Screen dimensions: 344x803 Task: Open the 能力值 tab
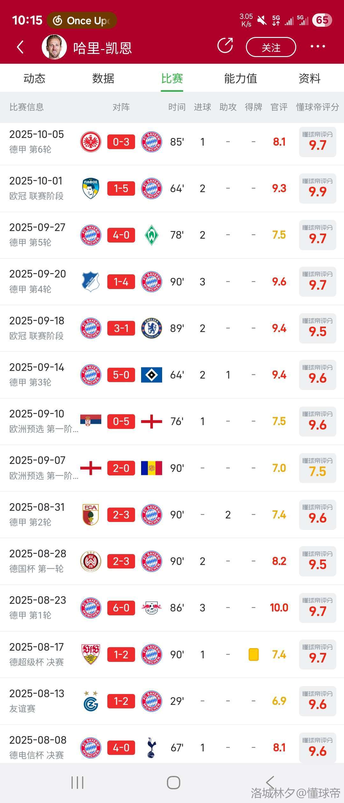pos(241,78)
